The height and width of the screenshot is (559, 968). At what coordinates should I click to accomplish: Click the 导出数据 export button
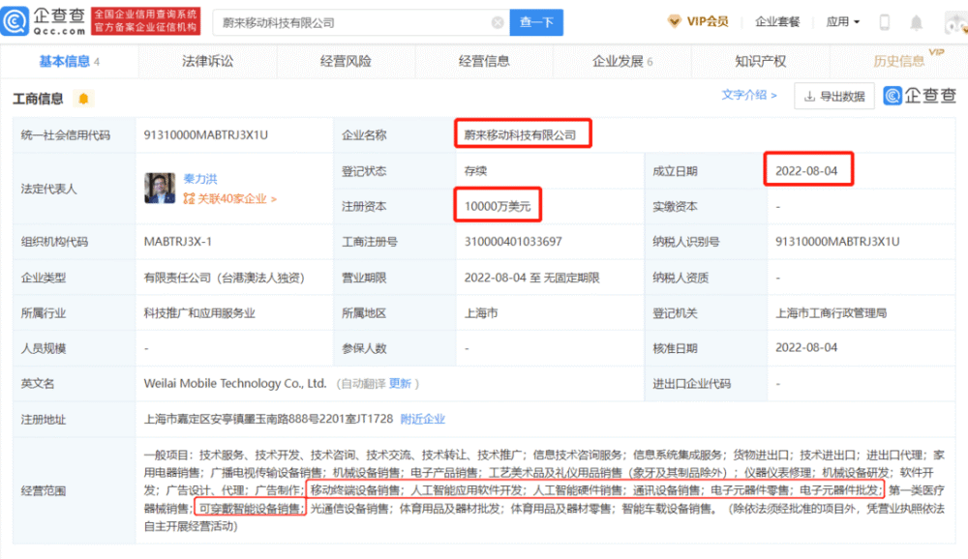834,97
